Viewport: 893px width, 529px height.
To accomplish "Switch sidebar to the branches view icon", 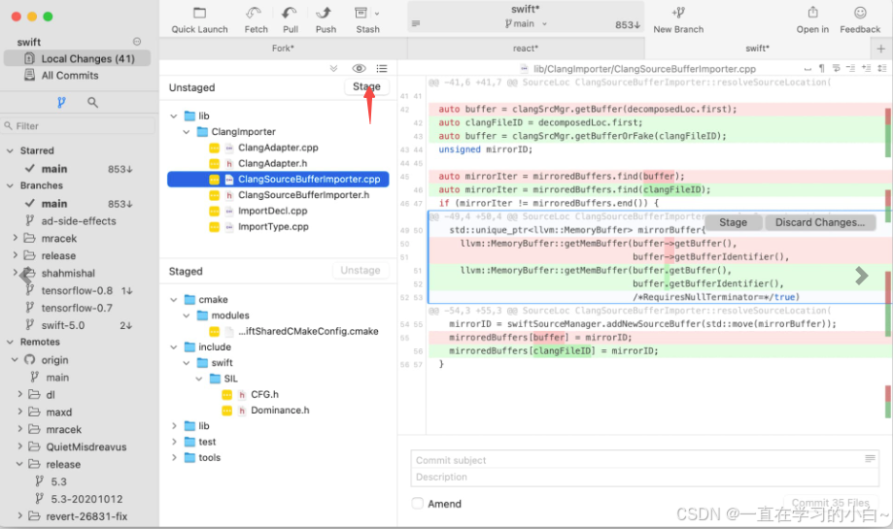I will pos(61,102).
